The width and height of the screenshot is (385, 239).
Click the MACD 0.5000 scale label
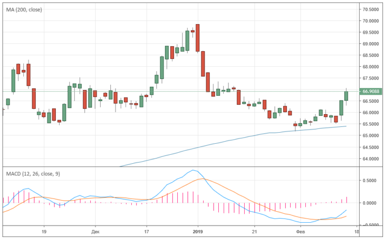(369, 181)
